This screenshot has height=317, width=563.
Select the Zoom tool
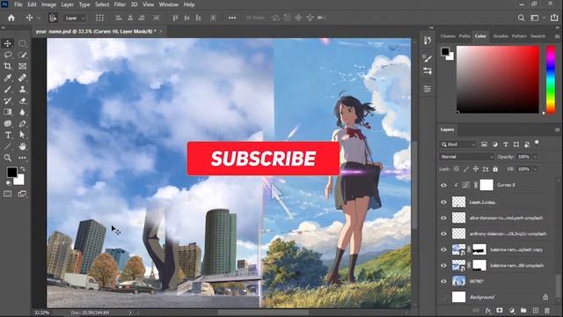(x=8, y=158)
